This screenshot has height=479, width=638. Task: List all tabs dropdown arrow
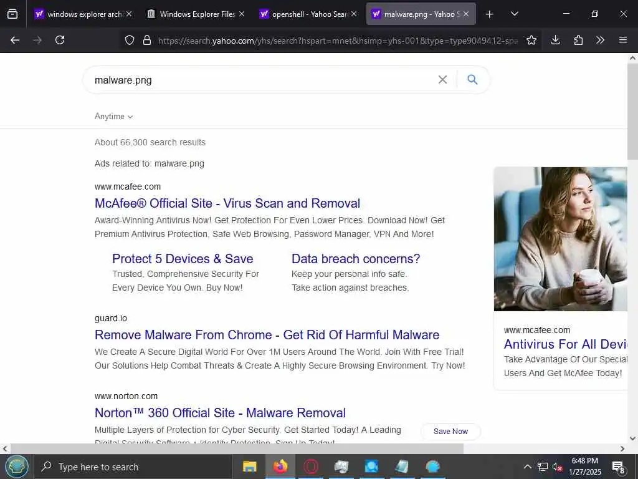click(514, 14)
